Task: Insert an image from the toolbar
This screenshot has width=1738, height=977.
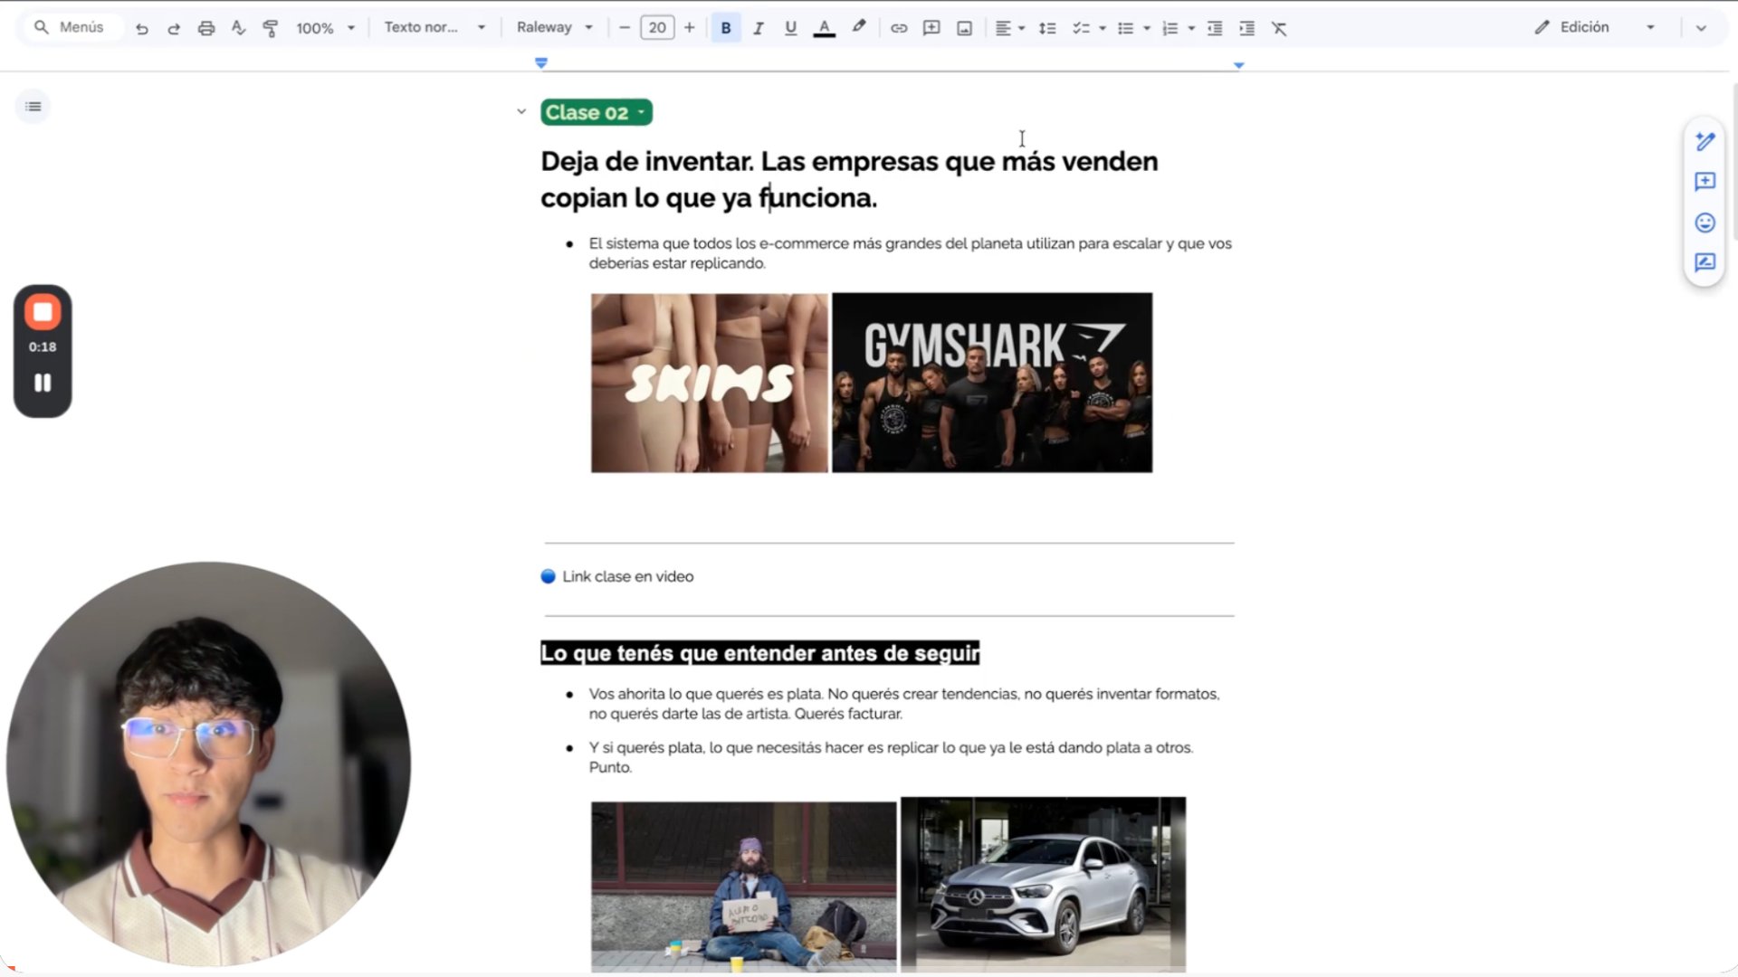Action: pos(965,28)
